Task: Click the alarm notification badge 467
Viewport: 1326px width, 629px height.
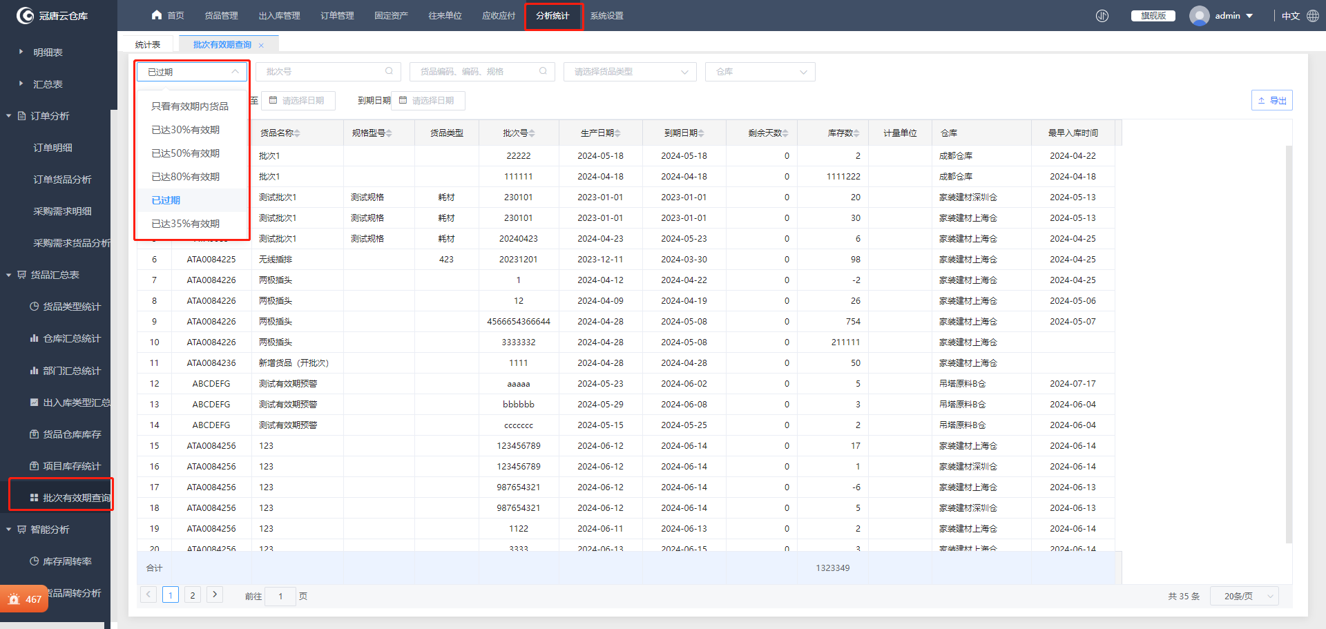Action: coord(25,599)
